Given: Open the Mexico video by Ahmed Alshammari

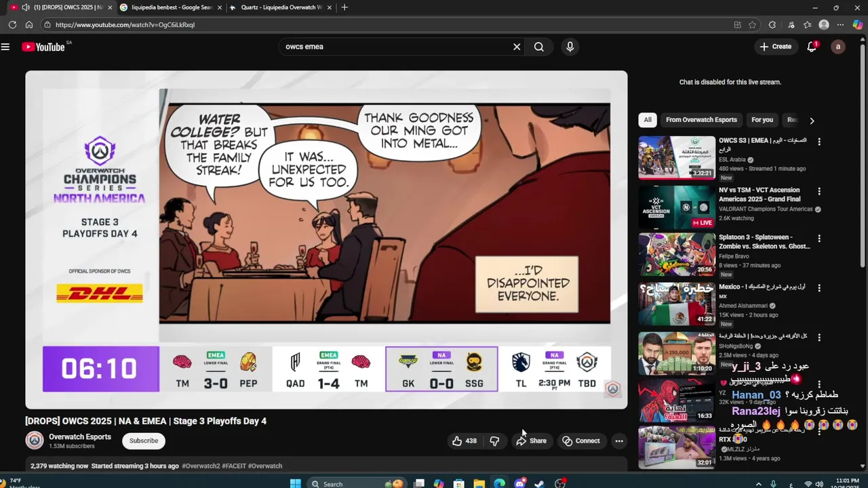Looking at the screenshot, I should [x=677, y=304].
